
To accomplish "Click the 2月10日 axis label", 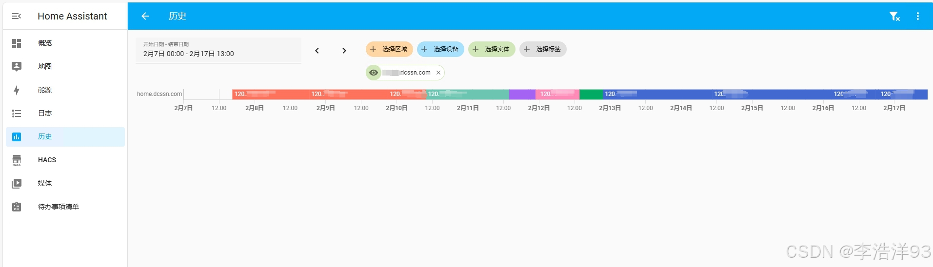I will [397, 108].
